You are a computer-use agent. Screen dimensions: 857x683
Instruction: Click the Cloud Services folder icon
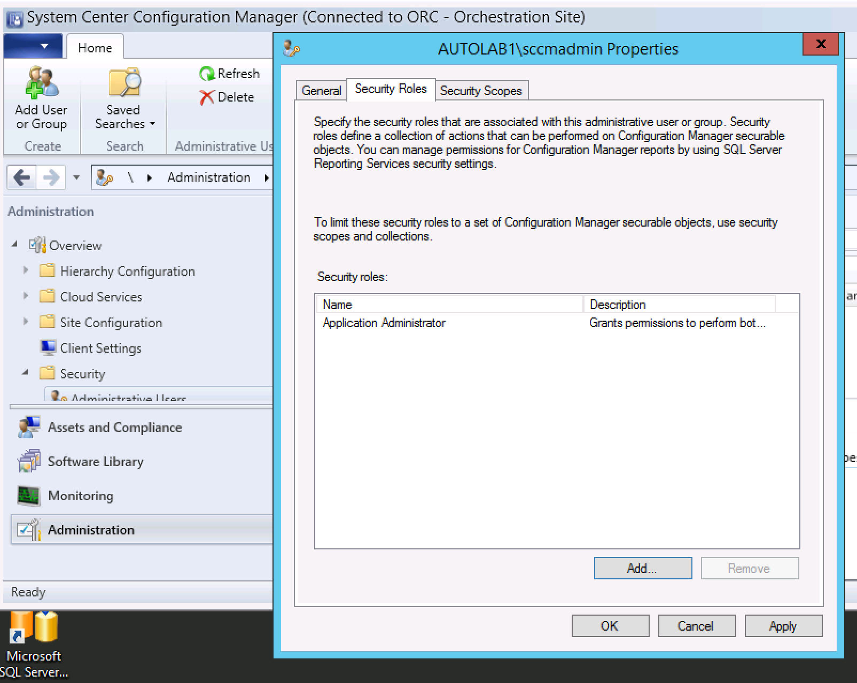pos(47,296)
